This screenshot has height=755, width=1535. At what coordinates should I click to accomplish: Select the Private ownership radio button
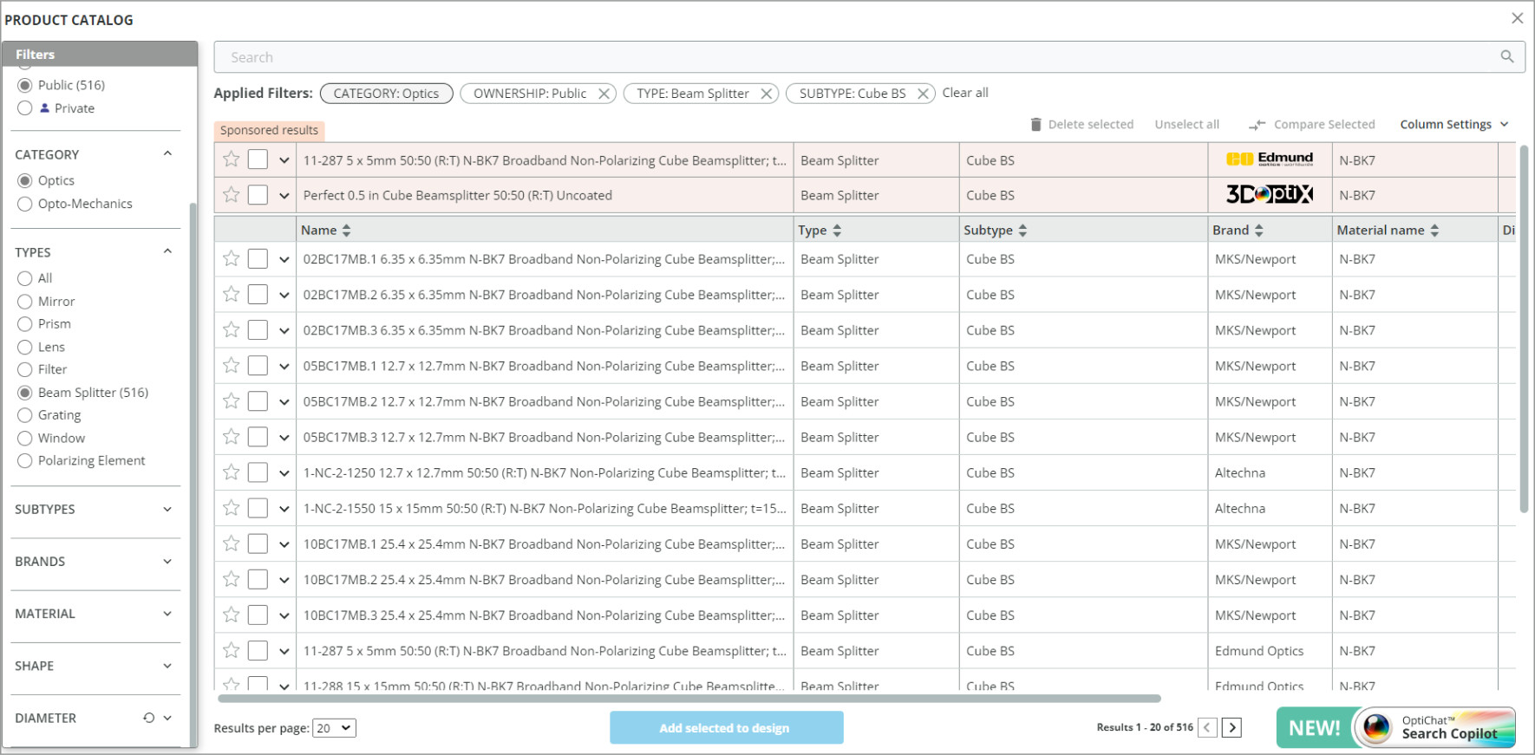click(25, 108)
